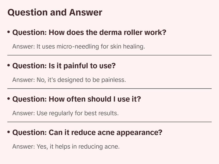Click the answer "No, it's designed to be painless"
This screenshot has width=219, height=164.
click(69, 80)
